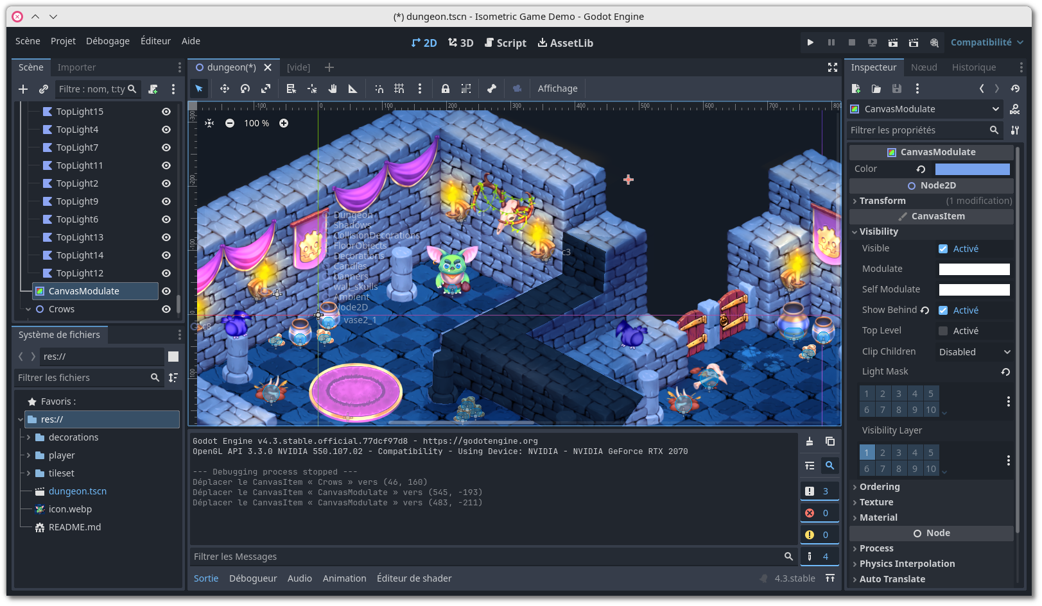Choose the Move Mode tool
Screen dimensions: 1042x606
[225, 88]
